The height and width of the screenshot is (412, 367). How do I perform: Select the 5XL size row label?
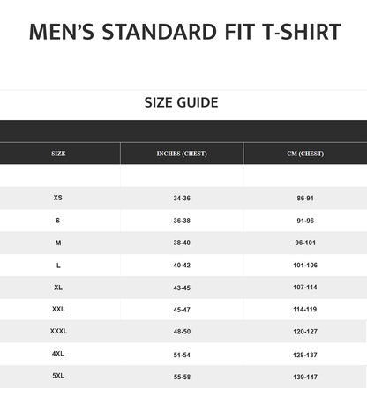coord(58,376)
